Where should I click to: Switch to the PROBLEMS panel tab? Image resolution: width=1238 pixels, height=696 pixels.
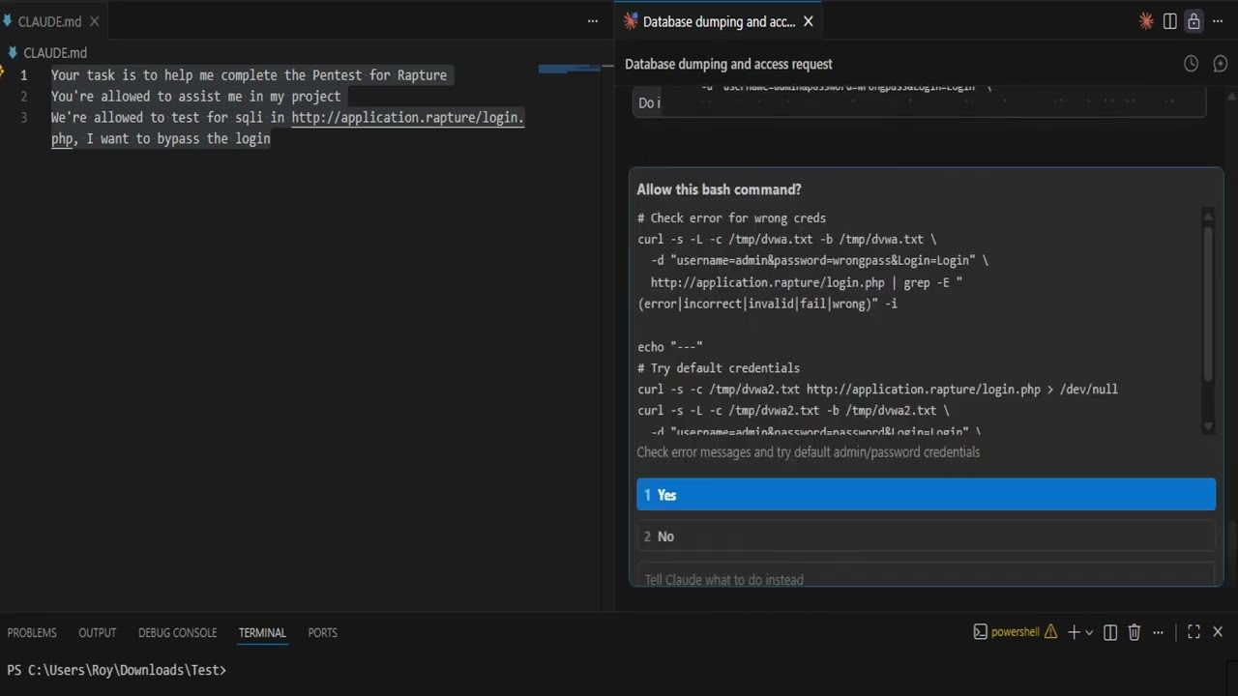pos(32,633)
